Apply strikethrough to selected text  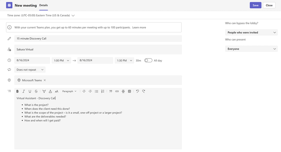36,91
